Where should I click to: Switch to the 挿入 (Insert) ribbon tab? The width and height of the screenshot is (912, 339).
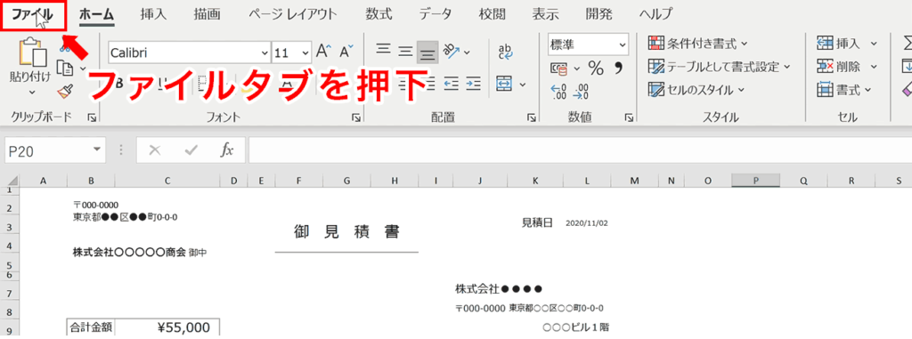pos(153,13)
